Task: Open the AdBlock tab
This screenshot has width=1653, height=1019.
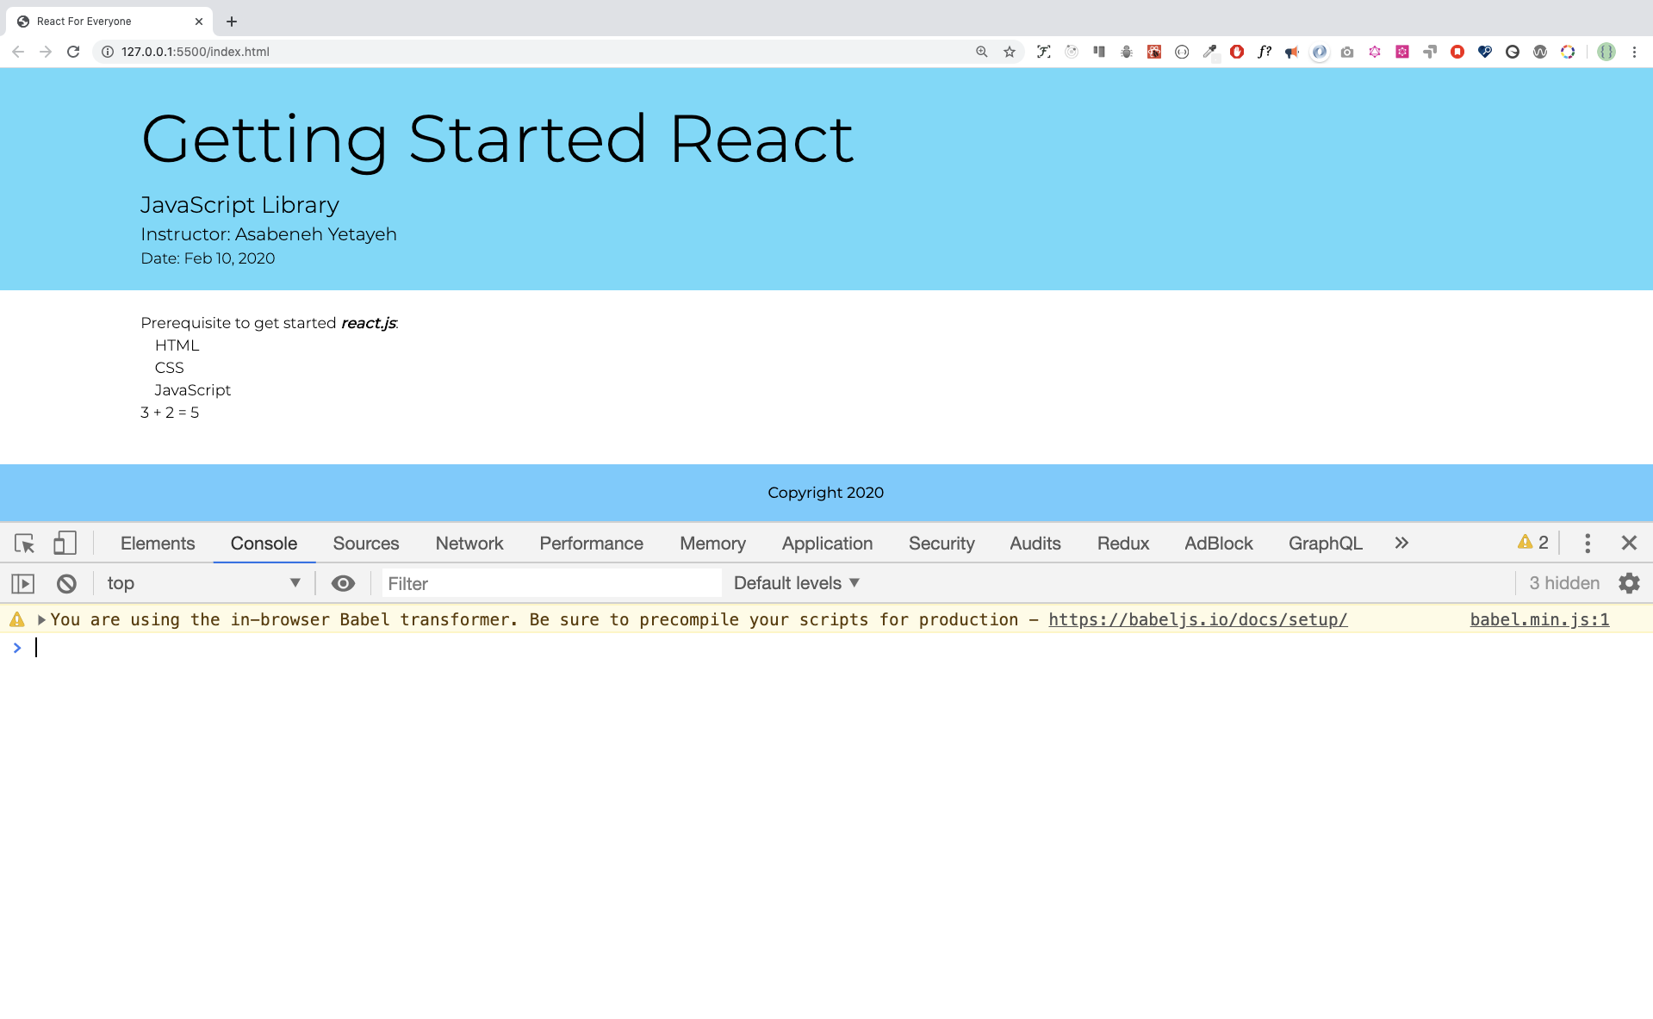Action: [1219, 544]
